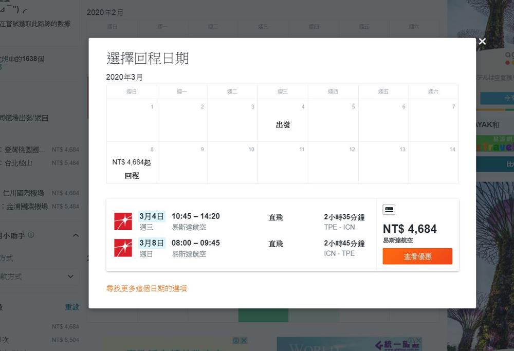Choose March 3 in the calendar
This screenshot has width=514, height=351.
tap(232, 120)
